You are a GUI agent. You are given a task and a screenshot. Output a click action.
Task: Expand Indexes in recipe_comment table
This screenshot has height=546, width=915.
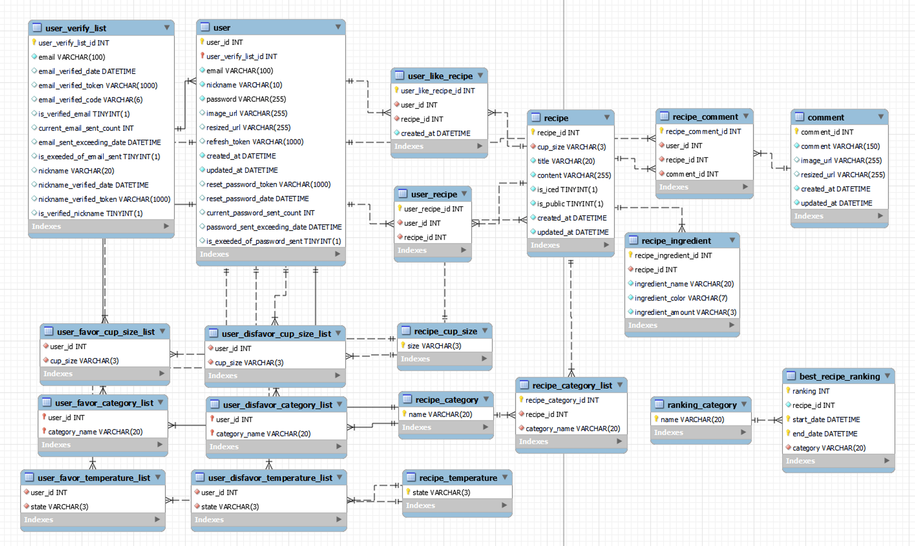click(x=745, y=187)
